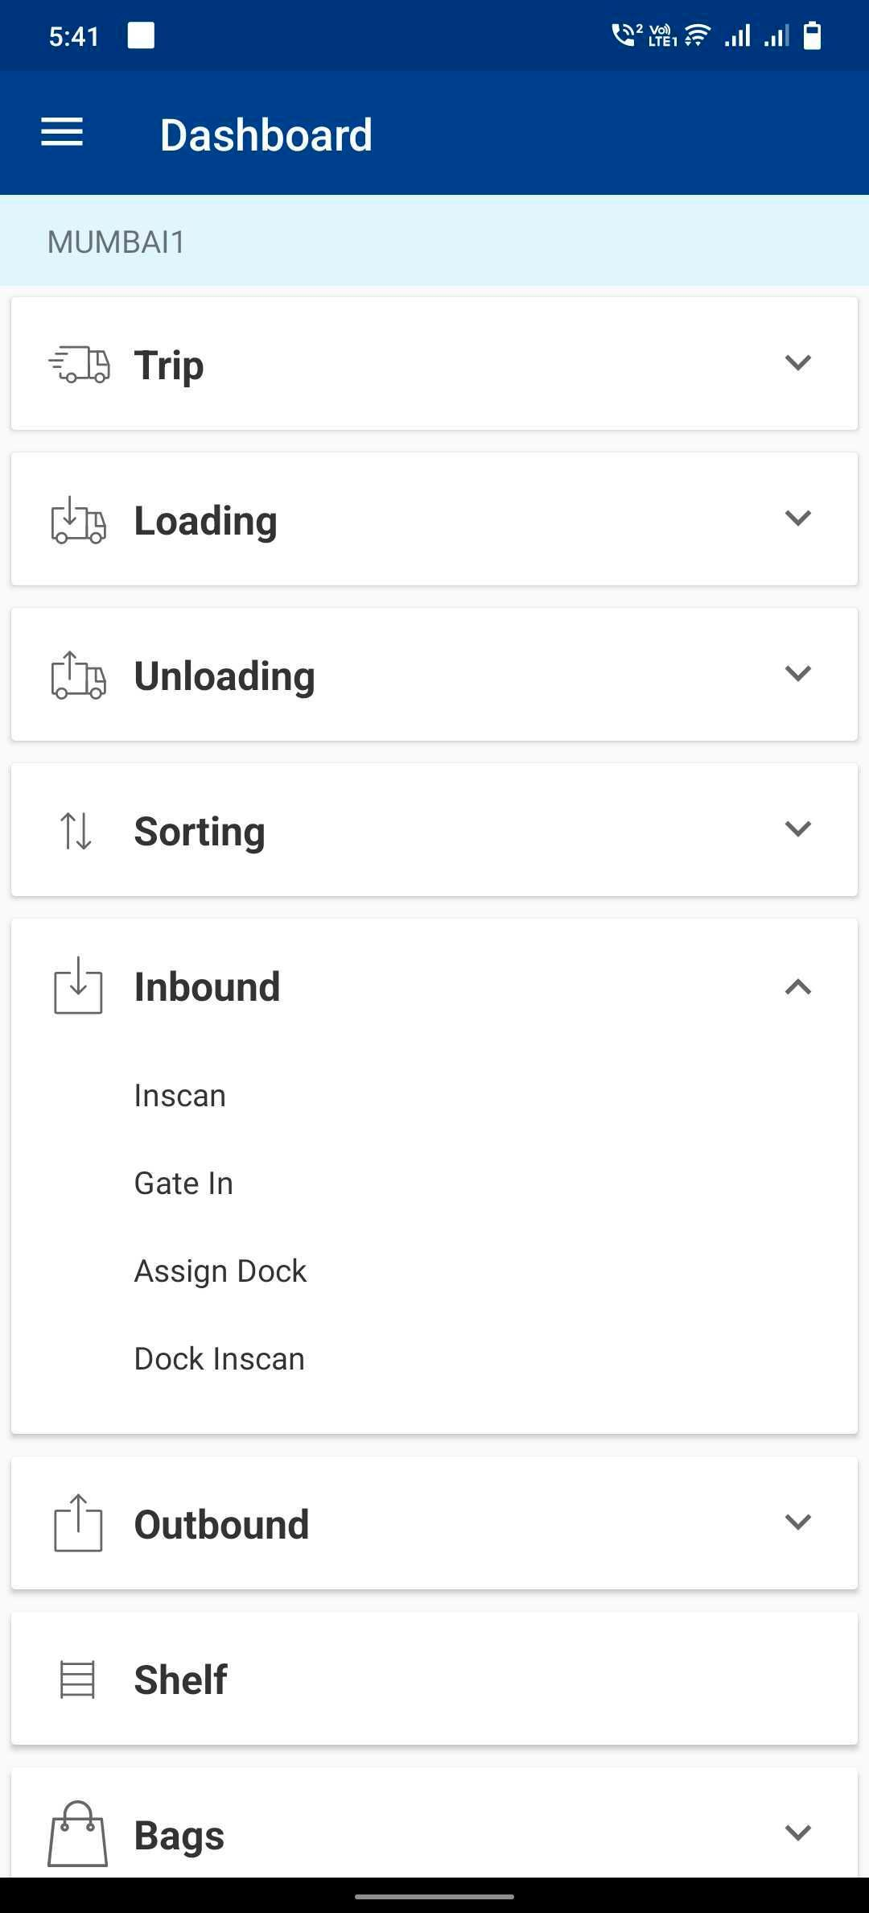Tap the Trip speeding truck icon

[x=79, y=364]
